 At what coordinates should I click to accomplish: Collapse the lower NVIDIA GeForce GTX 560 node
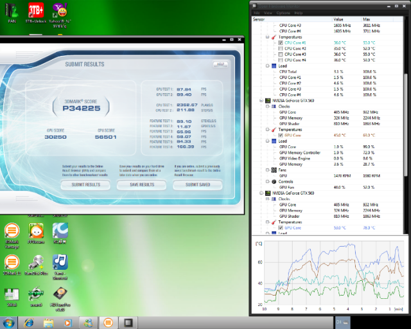tap(261, 193)
